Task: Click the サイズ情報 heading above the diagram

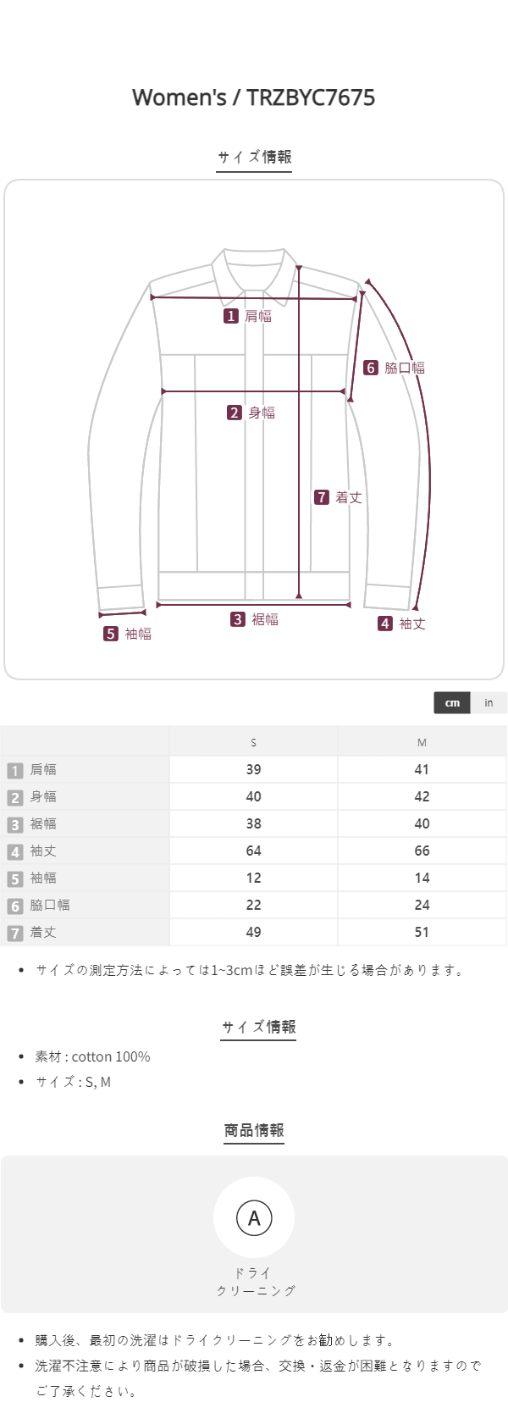Action: 254,157
